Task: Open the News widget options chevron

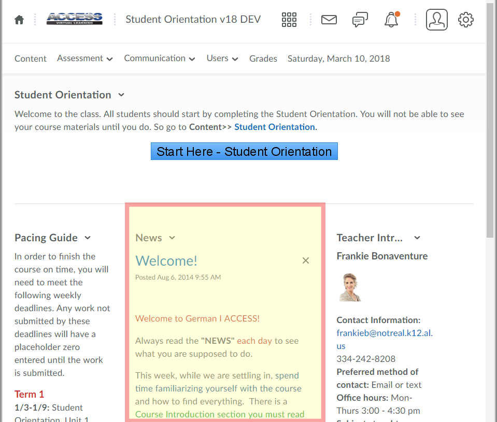Action: coord(172,238)
